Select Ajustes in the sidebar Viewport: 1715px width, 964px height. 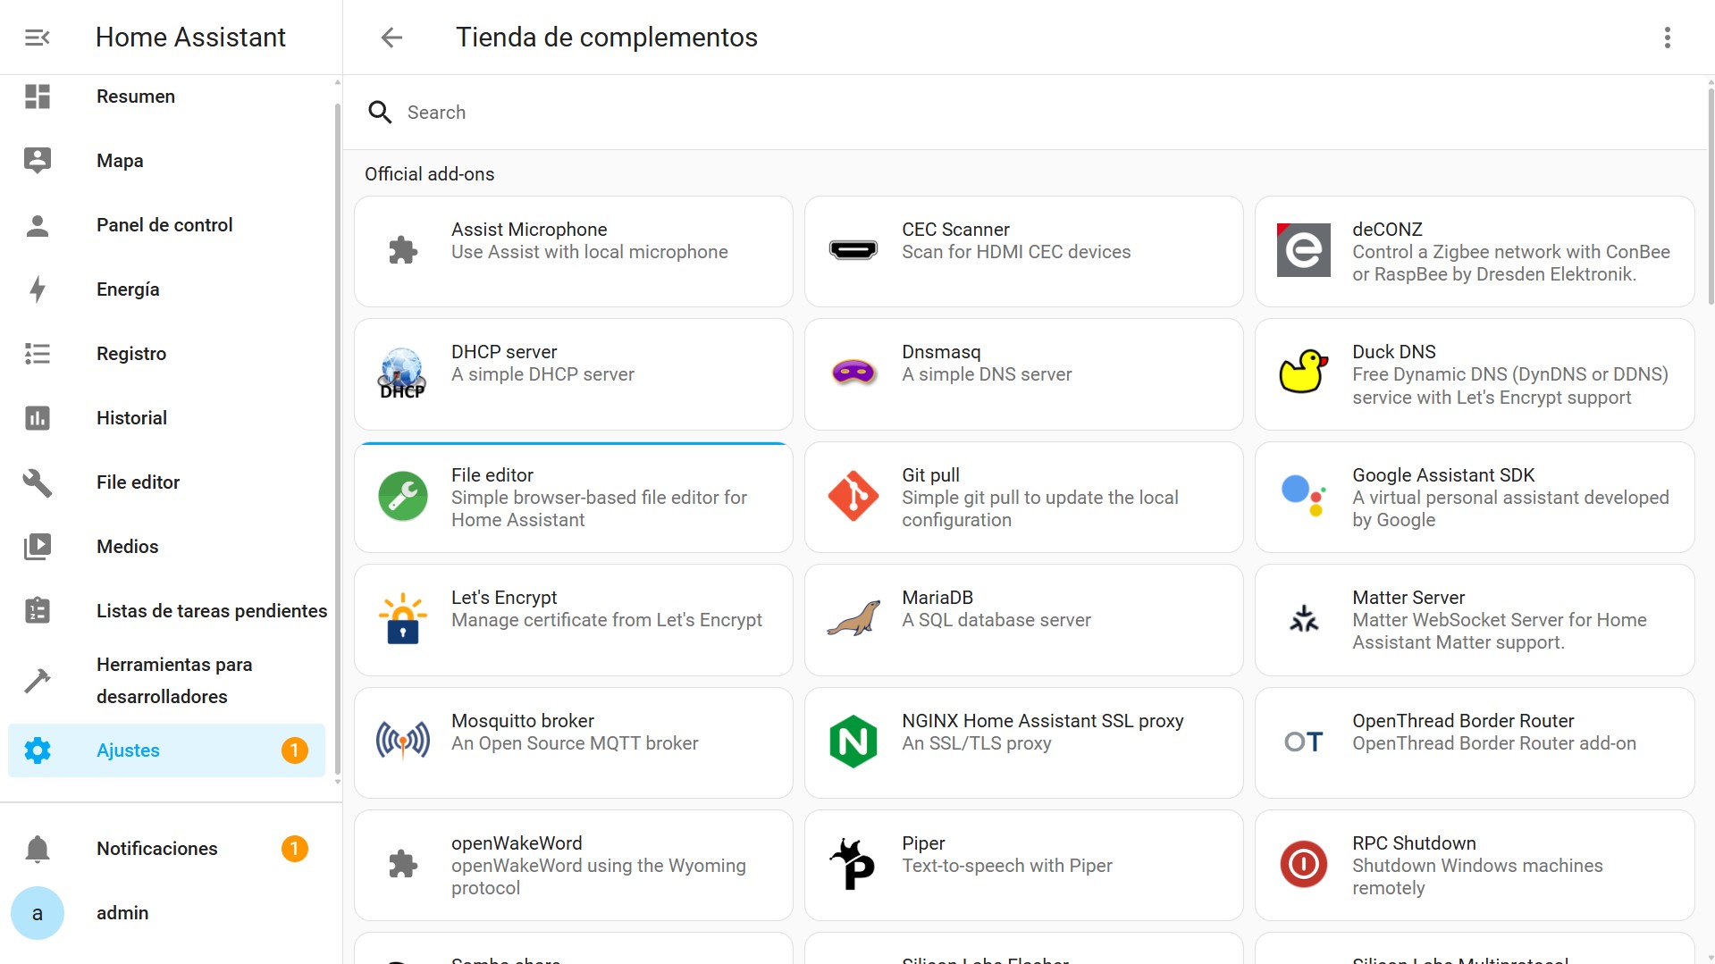128,750
